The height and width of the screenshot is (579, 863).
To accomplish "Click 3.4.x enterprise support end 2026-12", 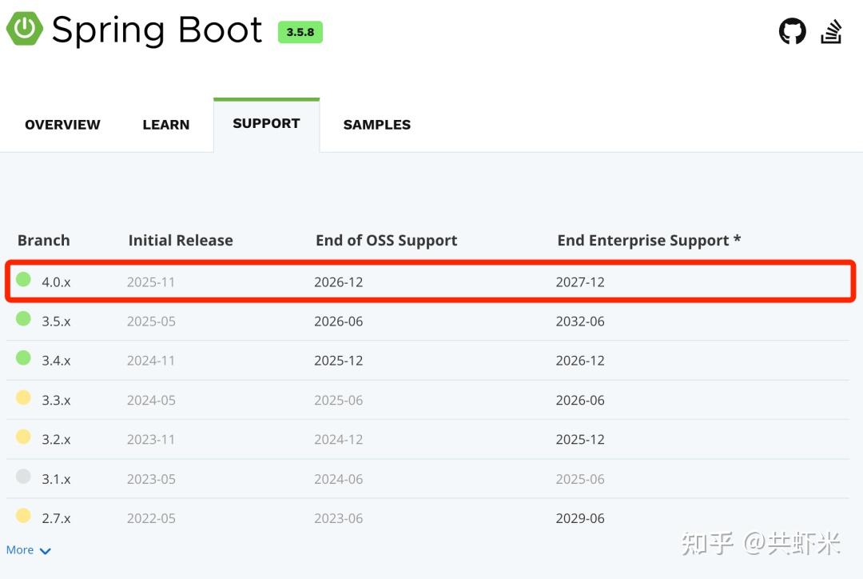I will pos(580,361).
